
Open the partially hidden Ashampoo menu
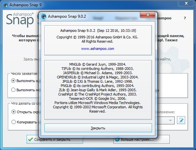click(164, 18)
